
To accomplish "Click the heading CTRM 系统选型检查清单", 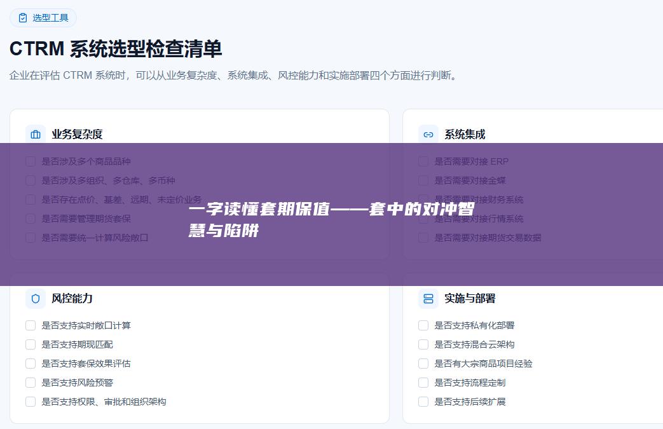I will click(x=116, y=49).
